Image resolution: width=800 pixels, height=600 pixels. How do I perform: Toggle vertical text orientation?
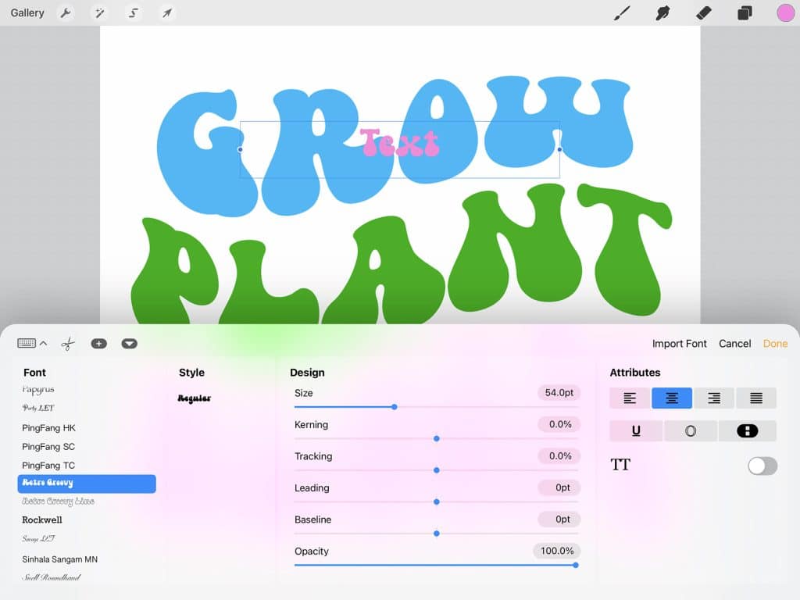tap(748, 431)
